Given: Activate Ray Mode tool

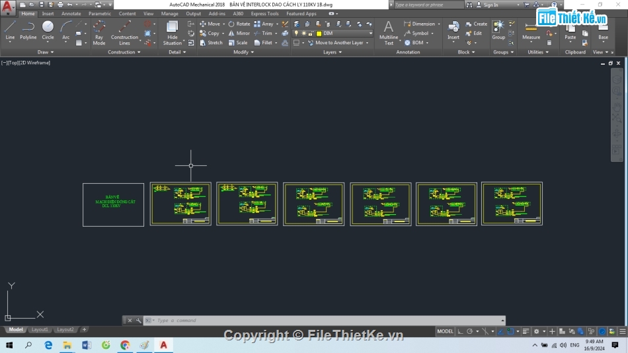Looking at the screenshot, I should 99,33.
